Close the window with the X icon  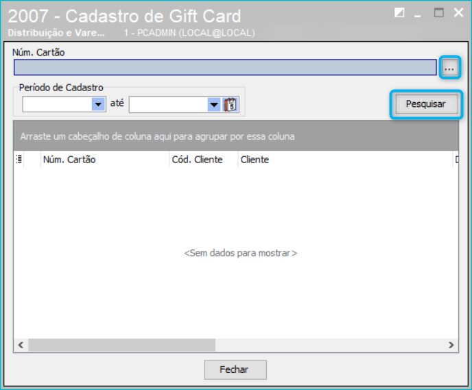458,12
